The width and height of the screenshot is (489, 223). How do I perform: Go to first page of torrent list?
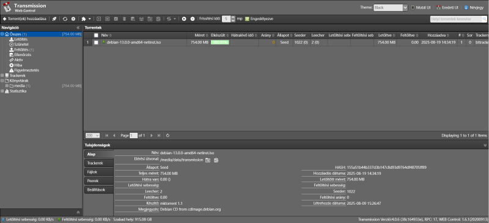(107, 136)
